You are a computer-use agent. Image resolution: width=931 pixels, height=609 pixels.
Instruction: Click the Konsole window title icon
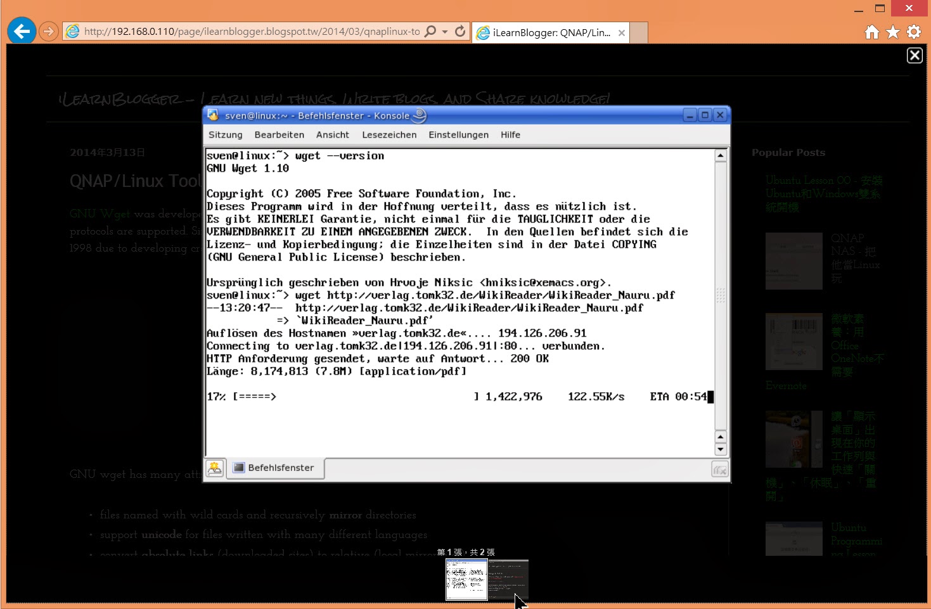213,115
